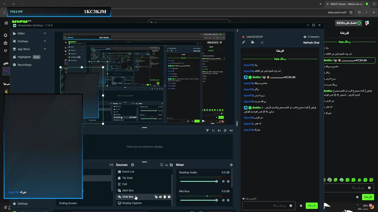Click the FOLLOW label in overlay banner
The height and width of the screenshot is (212, 378).
point(17,12)
